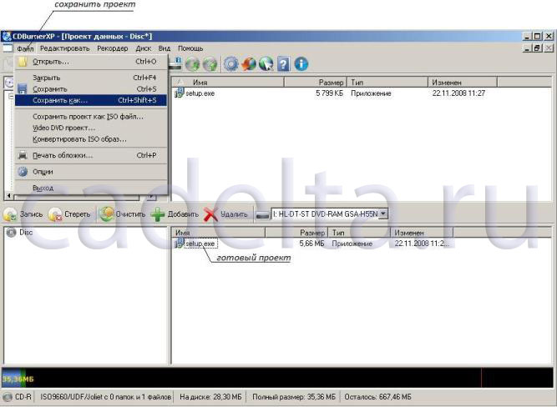Open the HL-DT-ST DVD-RAM drive dropdown

(383, 214)
